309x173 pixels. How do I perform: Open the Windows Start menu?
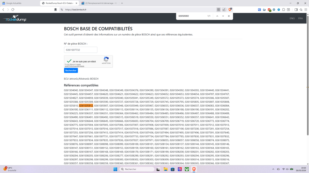115,169
